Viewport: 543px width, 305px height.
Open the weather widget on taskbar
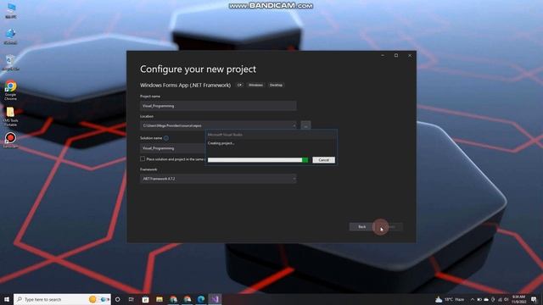450,299
